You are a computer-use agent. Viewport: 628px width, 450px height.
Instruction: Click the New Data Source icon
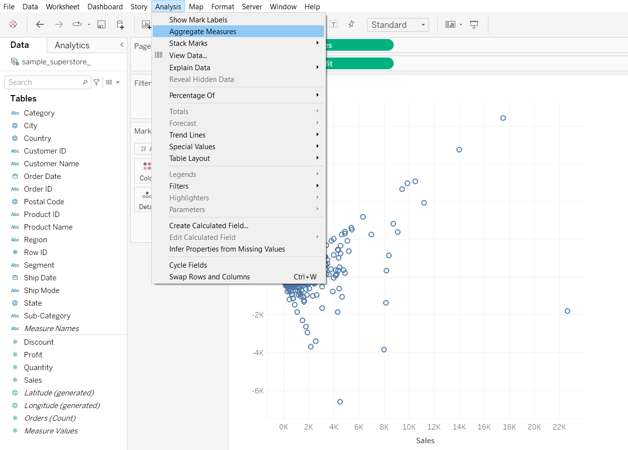click(x=120, y=24)
